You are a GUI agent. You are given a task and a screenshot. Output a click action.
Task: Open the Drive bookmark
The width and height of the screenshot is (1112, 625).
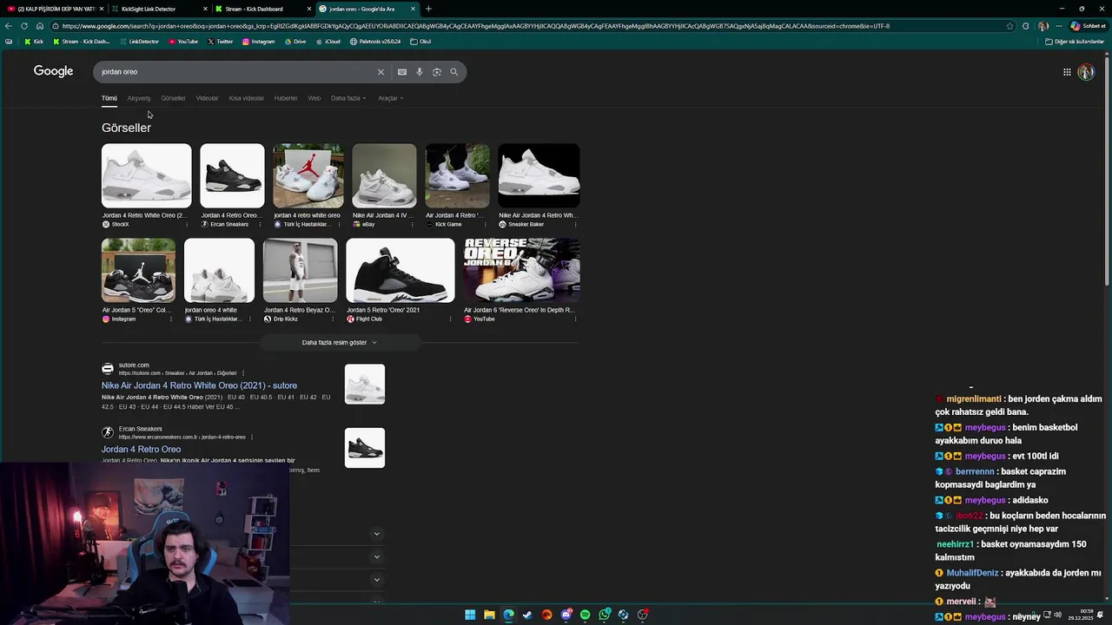295,42
